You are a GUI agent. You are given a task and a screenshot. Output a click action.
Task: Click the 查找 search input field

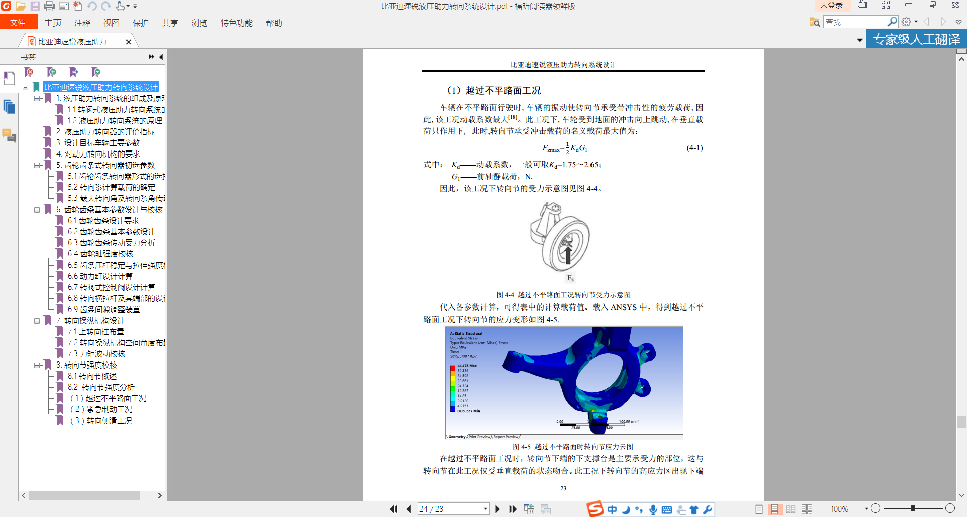point(856,22)
